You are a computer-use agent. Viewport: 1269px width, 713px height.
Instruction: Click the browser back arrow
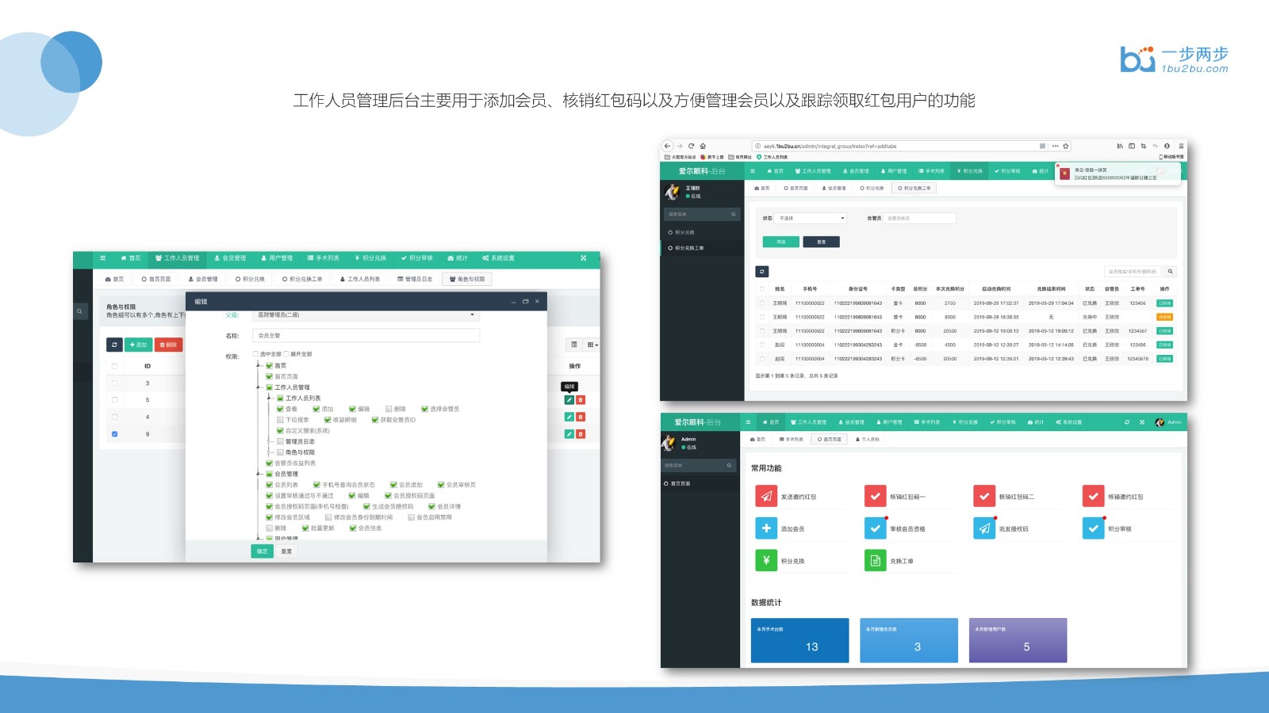[668, 146]
